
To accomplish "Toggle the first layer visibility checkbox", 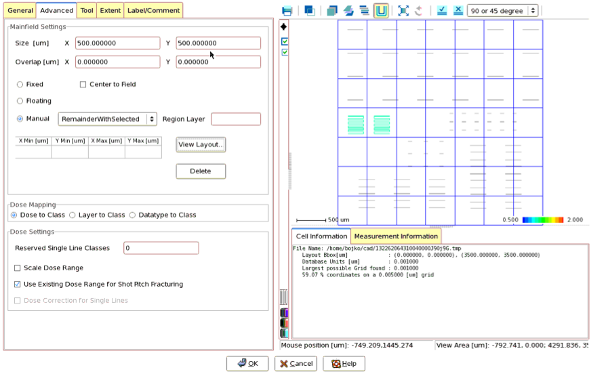I will click(x=285, y=41).
